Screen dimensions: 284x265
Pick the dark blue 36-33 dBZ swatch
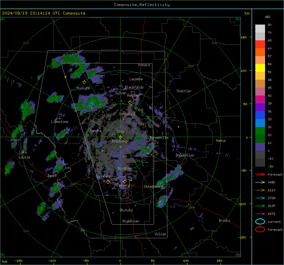pyautogui.click(x=260, y=115)
